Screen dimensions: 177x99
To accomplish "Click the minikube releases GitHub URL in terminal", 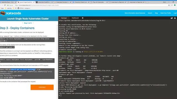I will click(82, 21).
